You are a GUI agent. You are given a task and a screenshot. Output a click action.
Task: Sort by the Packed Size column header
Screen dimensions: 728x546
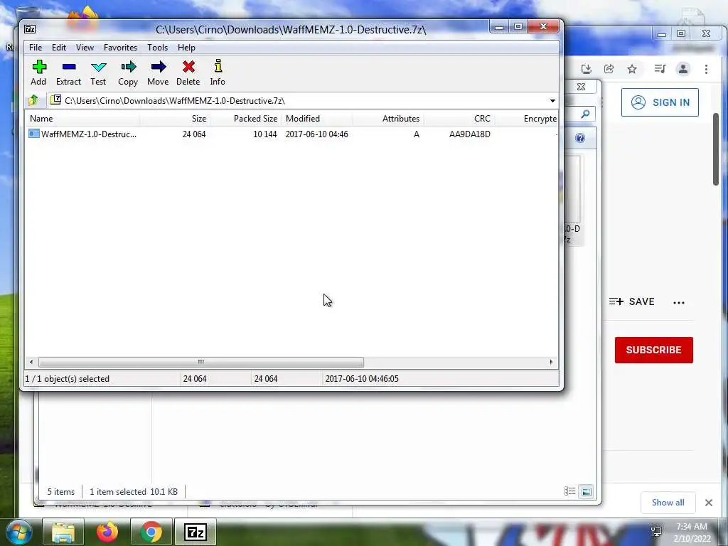(x=245, y=119)
